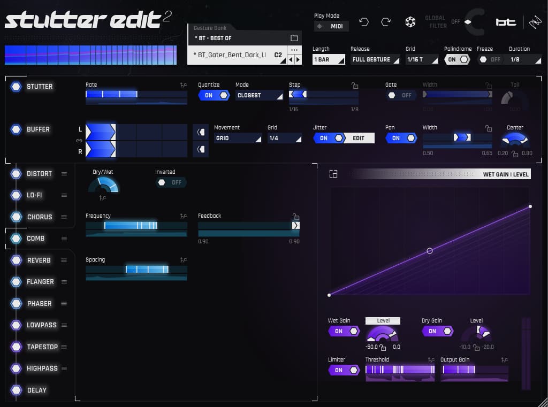
Task: Open the Duration 1/8 dropdown
Action: (526, 59)
